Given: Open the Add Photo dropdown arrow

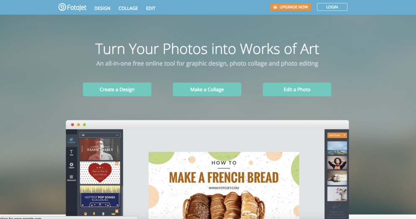Looking at the screenshot, I should pos(344,135).
